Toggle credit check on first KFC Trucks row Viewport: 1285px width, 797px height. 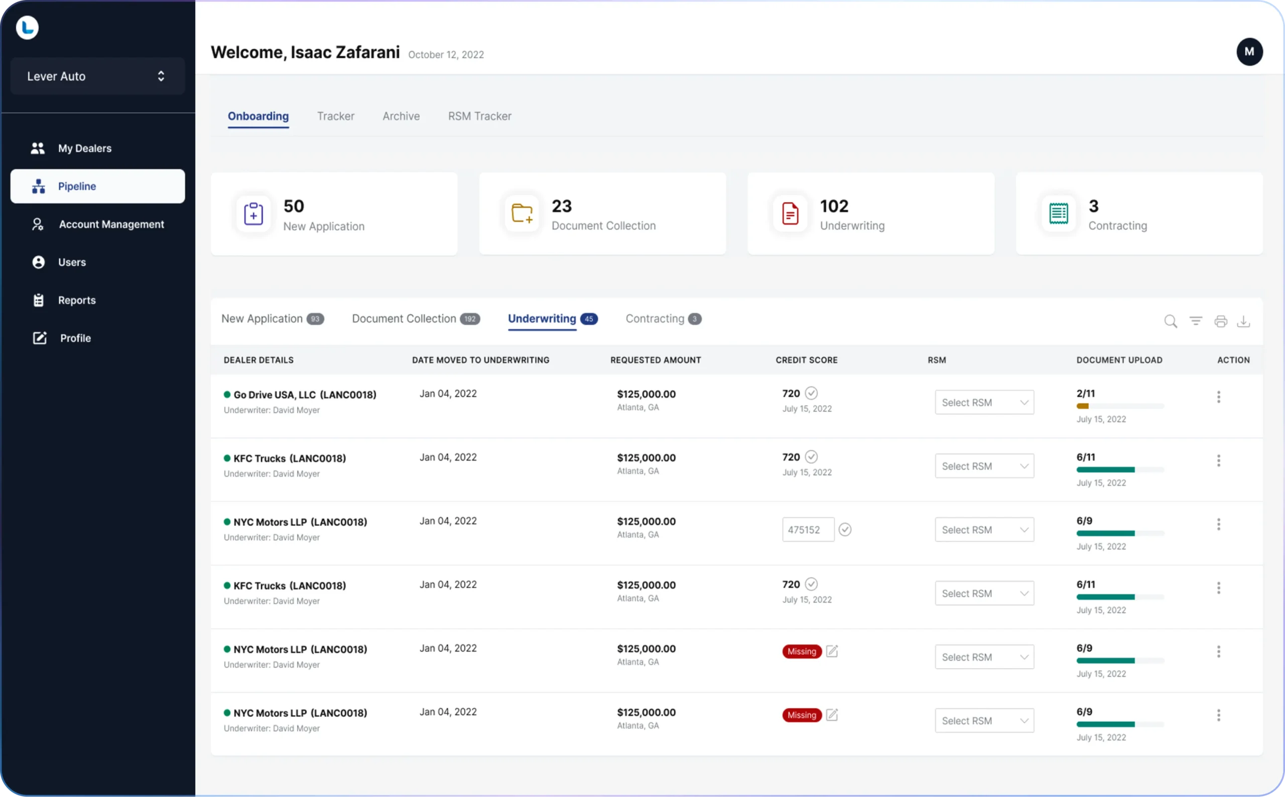click(811, 457)
